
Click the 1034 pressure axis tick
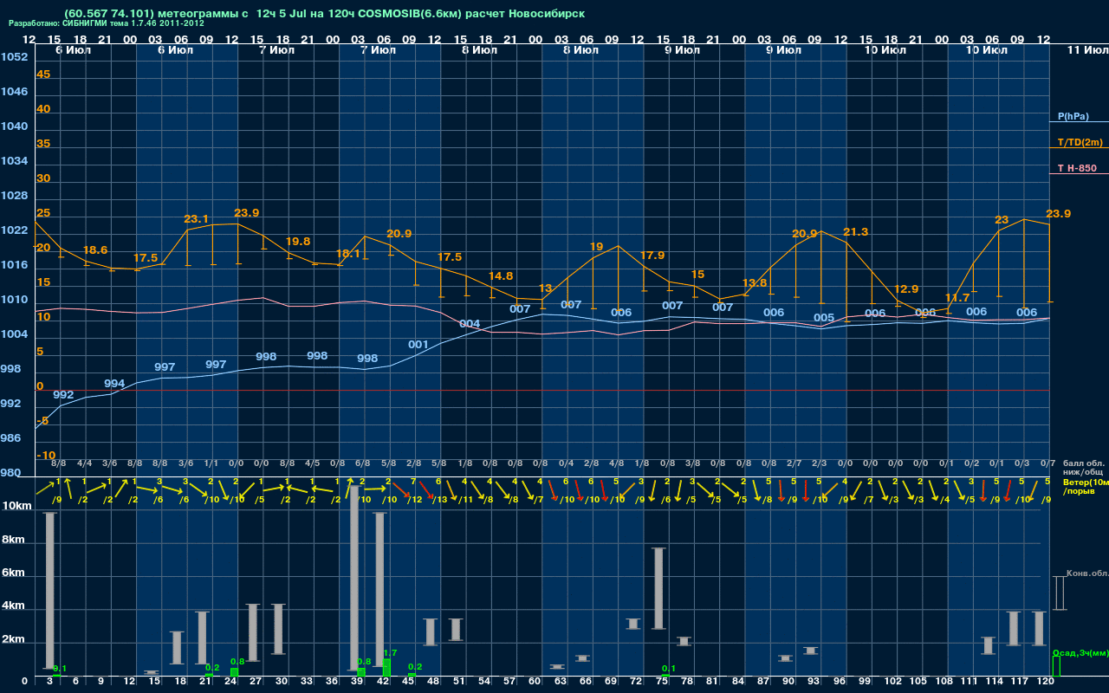[x=14, y=161]
